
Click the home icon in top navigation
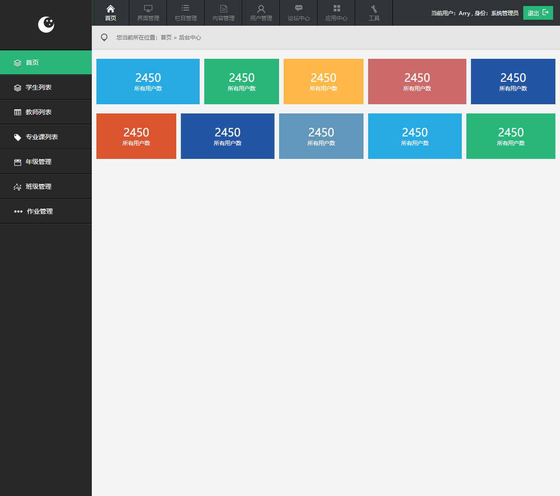coord(111,9)
